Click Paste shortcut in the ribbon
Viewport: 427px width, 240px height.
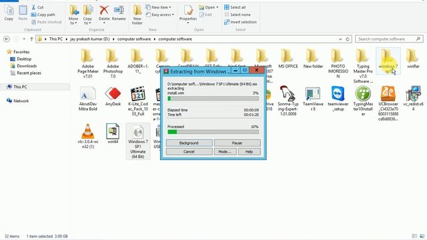click(x=47, y=22)
